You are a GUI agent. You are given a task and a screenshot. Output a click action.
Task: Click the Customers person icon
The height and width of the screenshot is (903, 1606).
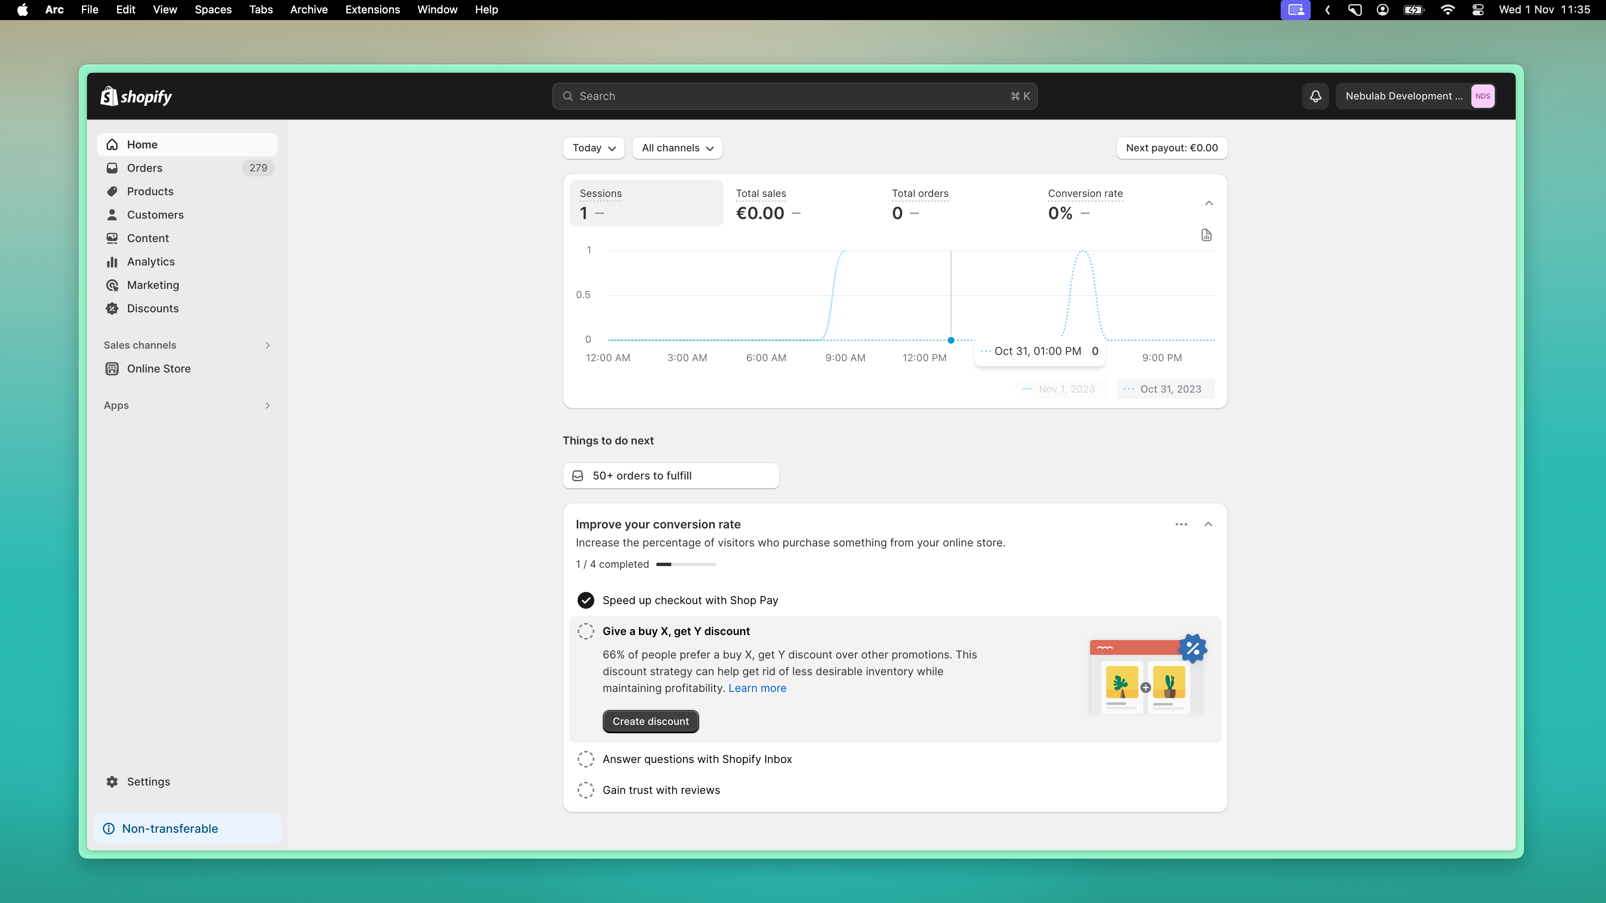coord(112,214)
